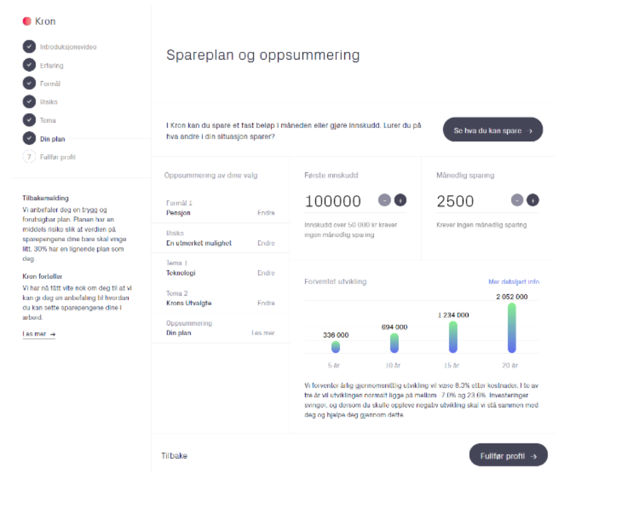The height and width of the screenshot is (520, 633).
Task: Click Les mer link under Kron forteller
Action: click(39, 334)
